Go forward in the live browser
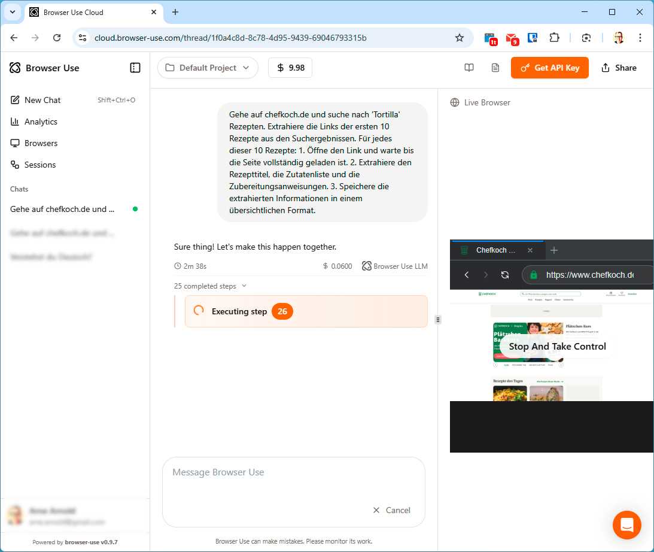The height and width of the screenshot is (552, 654). point(485,275)
